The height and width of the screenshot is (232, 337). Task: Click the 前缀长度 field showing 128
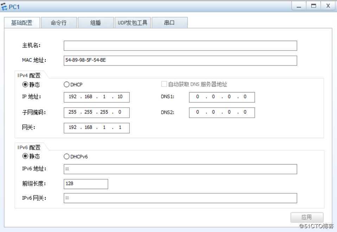(x=86, y=184)
